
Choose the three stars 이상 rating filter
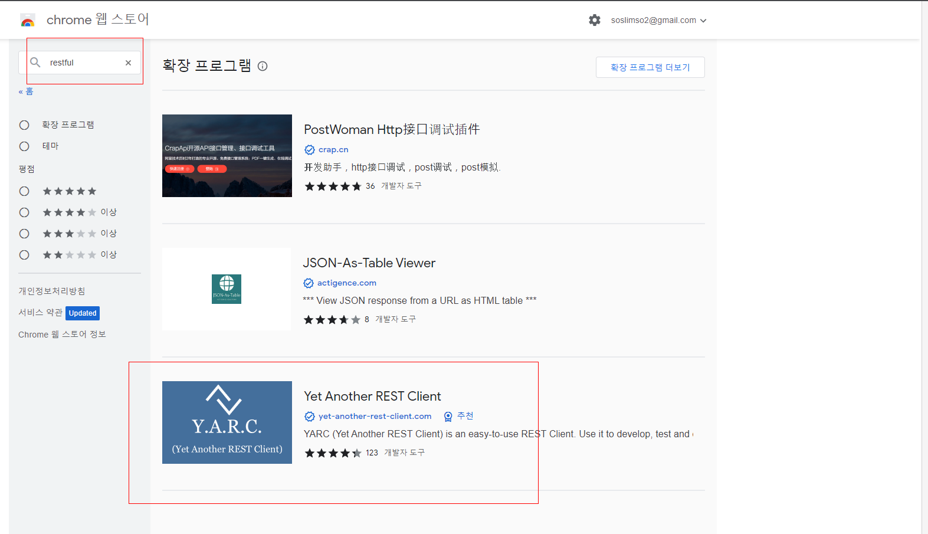24,234
